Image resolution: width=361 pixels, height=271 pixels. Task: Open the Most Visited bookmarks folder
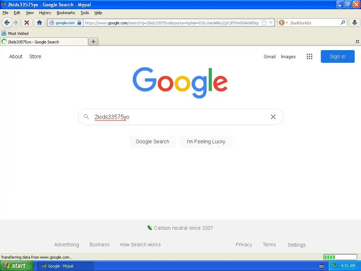[x=15, y=34]
